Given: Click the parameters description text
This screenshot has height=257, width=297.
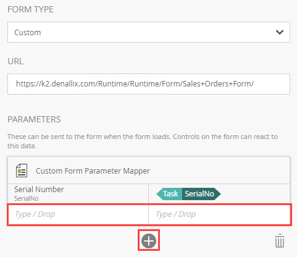Looking at the screenshot, I should point(143,141).
